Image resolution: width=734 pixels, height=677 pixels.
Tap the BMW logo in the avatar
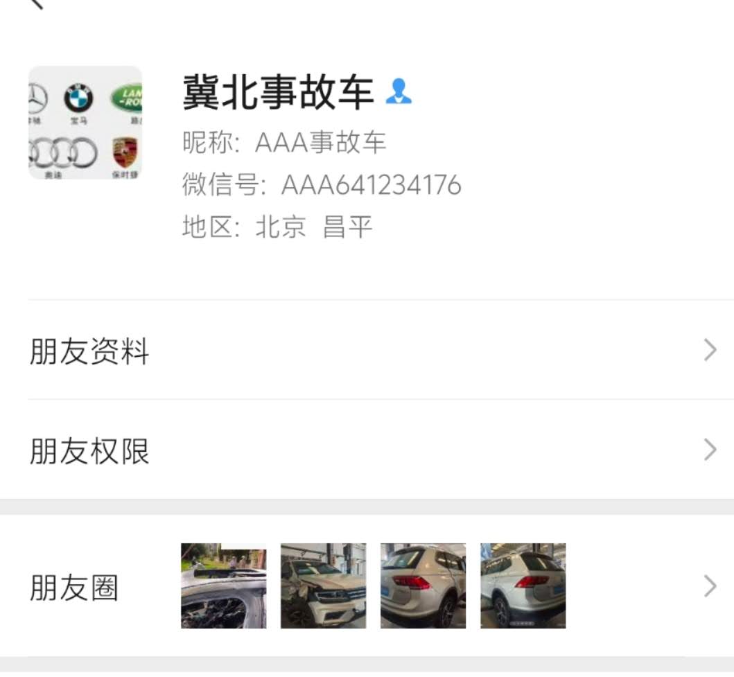(78, 98)
